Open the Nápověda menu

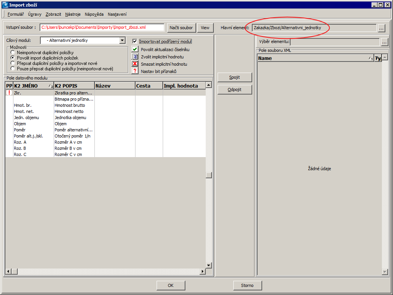click(94, 14)
